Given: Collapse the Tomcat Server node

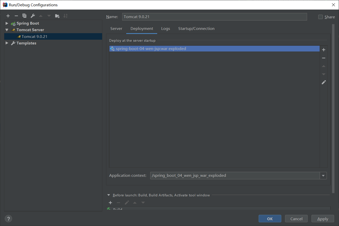Looking at the screenshot, I should pyautogui.click(x=7, y=30).
